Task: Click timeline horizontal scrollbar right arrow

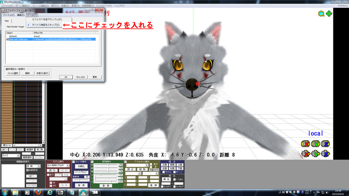Action: point(41,145)
